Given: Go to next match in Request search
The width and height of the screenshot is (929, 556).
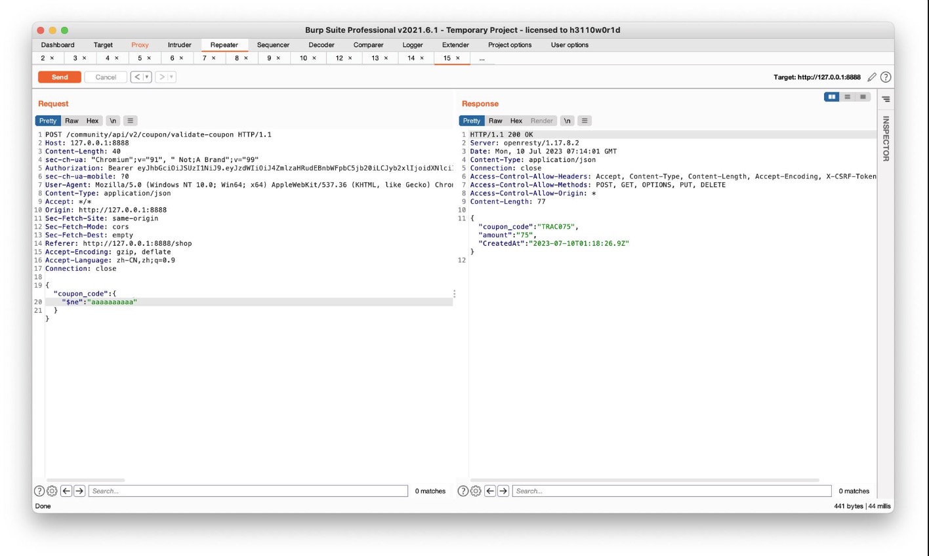Looking at the screenshot, I should click(79, 491).
